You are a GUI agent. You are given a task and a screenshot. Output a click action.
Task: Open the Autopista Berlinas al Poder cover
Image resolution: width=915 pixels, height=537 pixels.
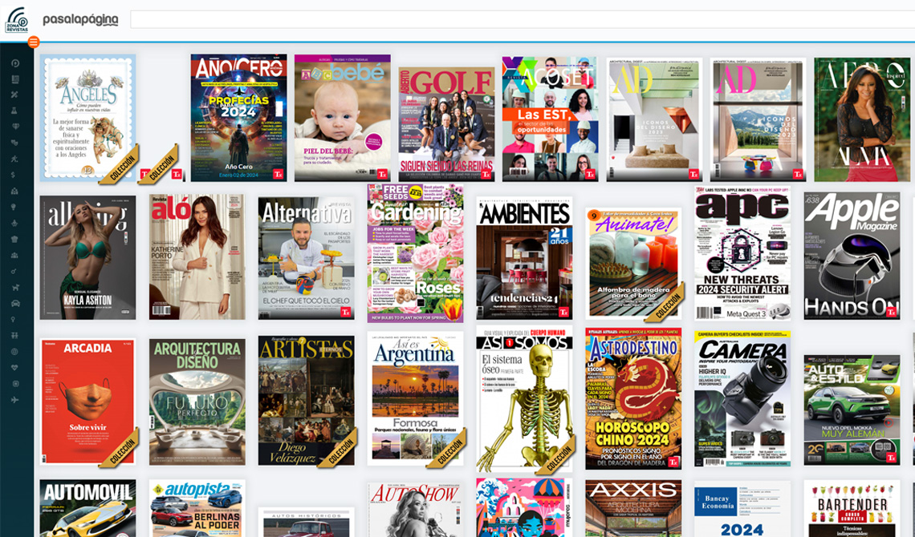(x=197, y=508)
